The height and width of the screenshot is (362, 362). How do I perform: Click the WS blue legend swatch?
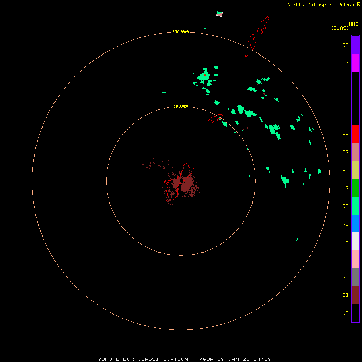tap(355, 224)
